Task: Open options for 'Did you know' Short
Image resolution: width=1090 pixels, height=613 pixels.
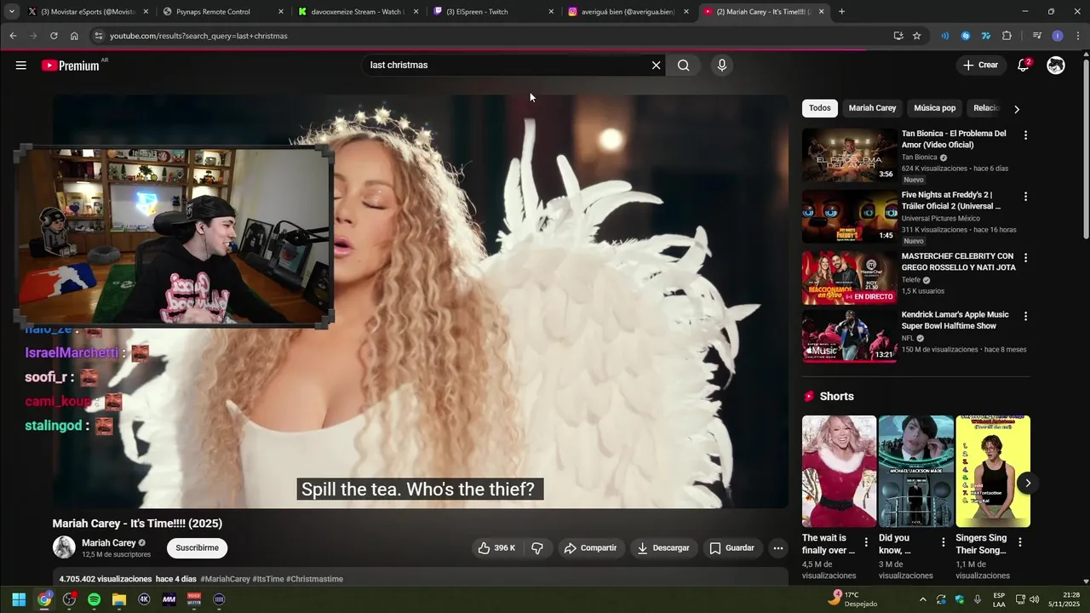Action: click(x=943, y=542)
